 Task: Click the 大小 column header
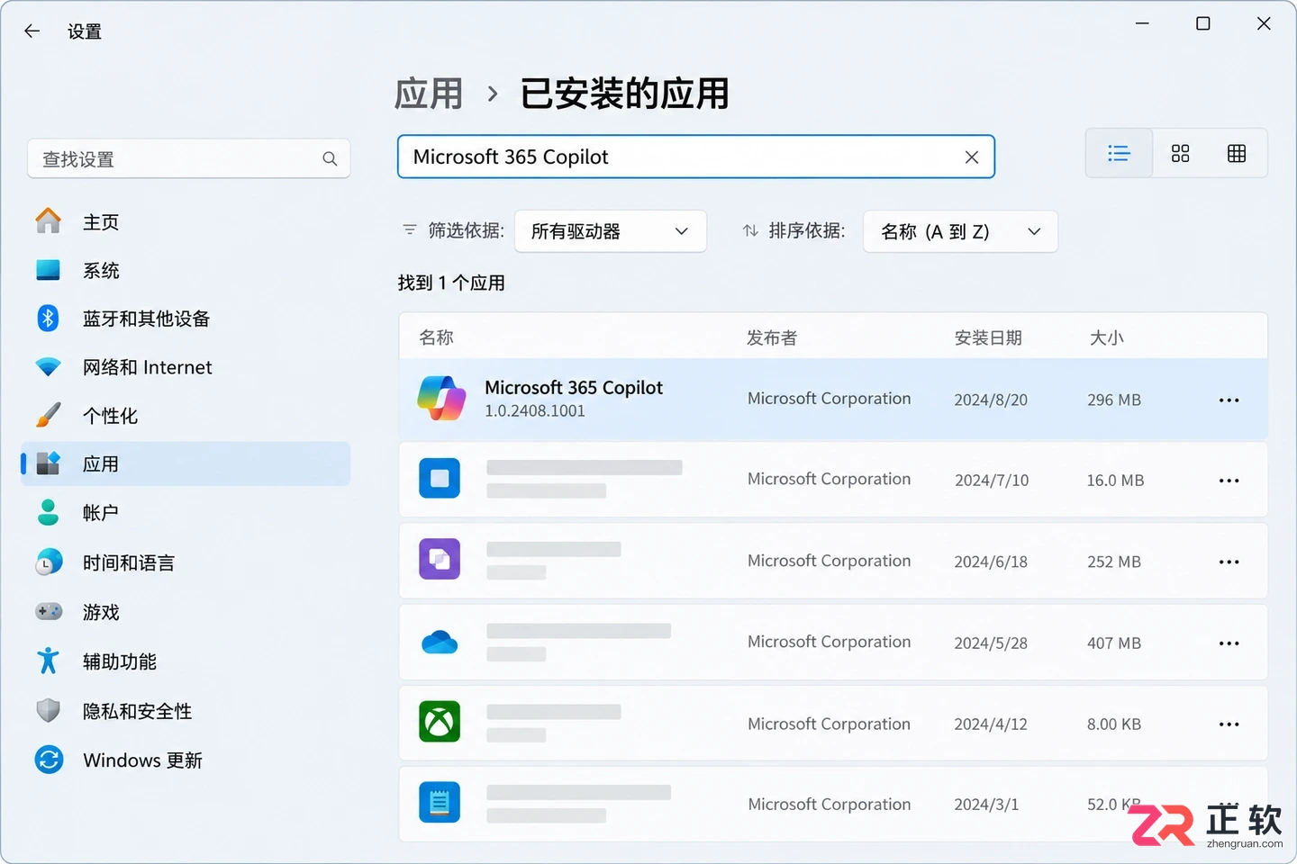[1107, 337]
